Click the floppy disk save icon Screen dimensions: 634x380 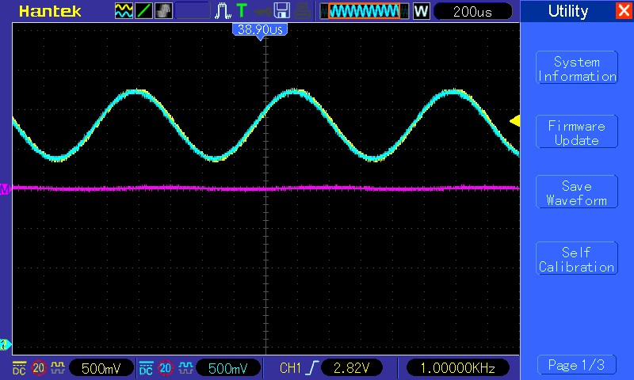pyautogui.click(x=281, y=11)
